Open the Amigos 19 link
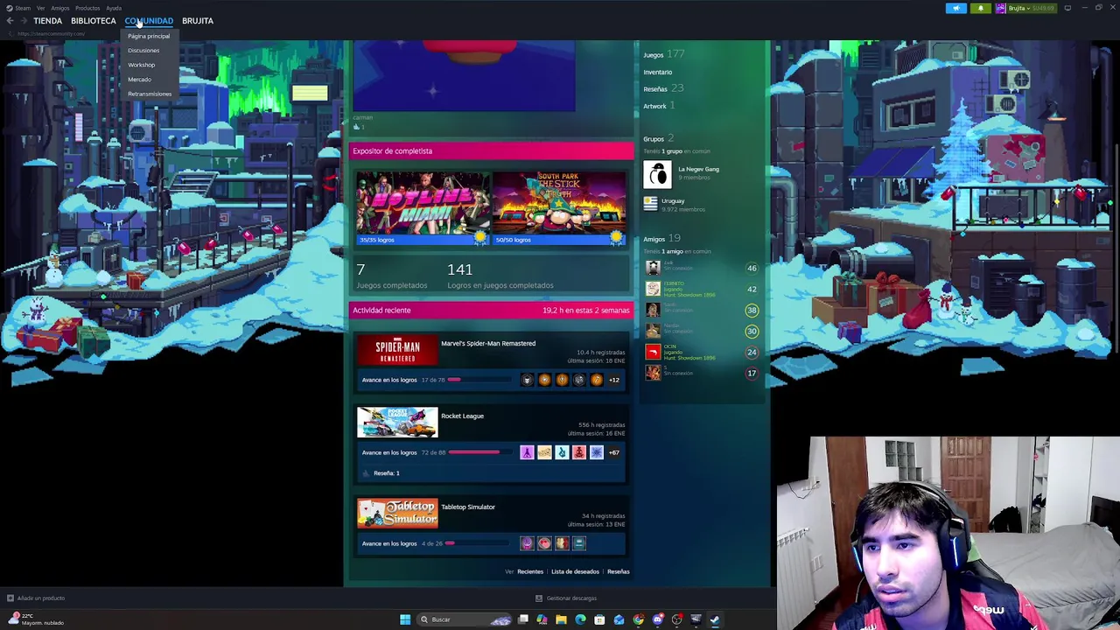Image resolution: width=1120 pixels, height=630 pixels. 661,238
